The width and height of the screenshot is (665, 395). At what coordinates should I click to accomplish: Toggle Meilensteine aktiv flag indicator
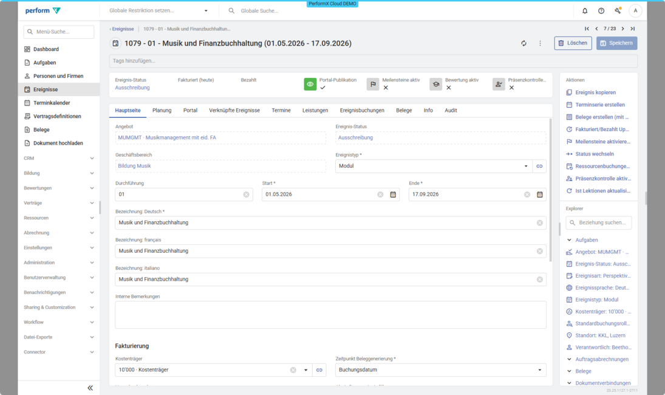pyautogui.click(x=373, y=84)
